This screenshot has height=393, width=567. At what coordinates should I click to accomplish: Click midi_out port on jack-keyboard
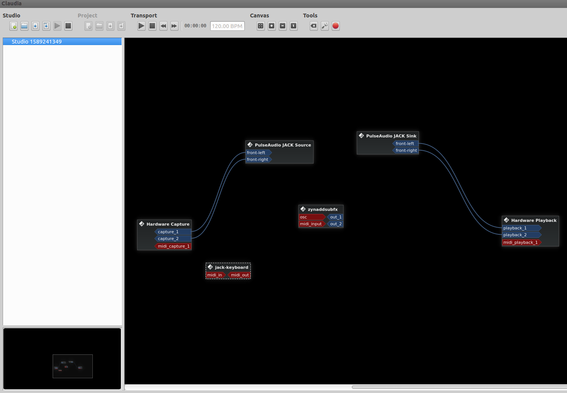point(239,275)
